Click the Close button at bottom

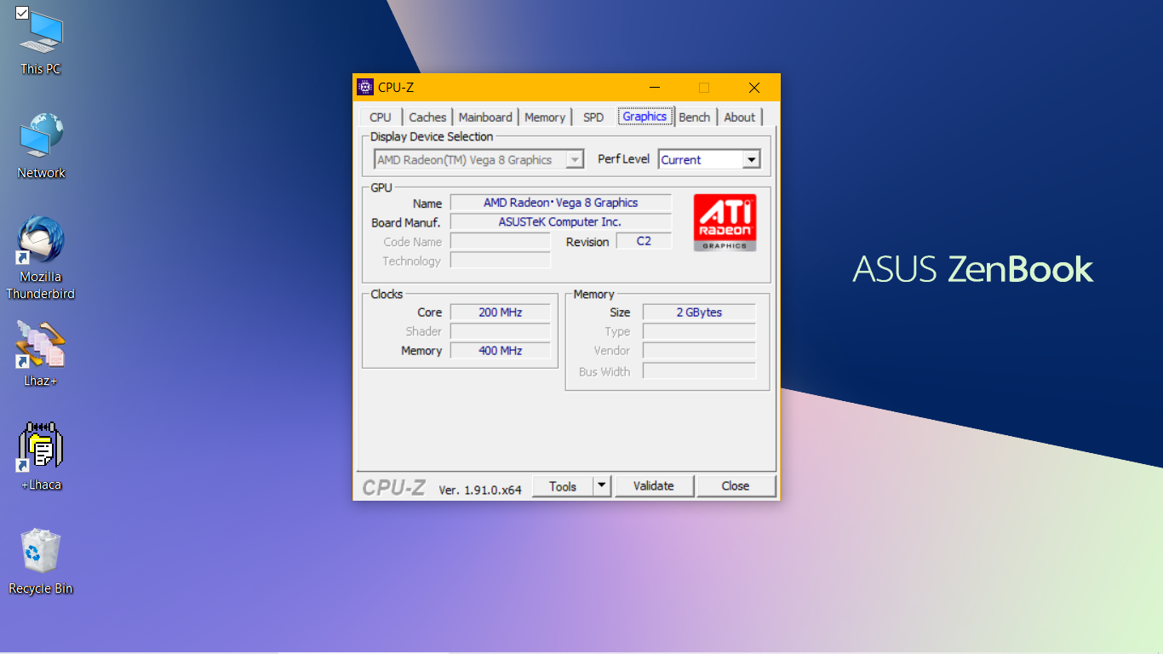tap(736, 485)
